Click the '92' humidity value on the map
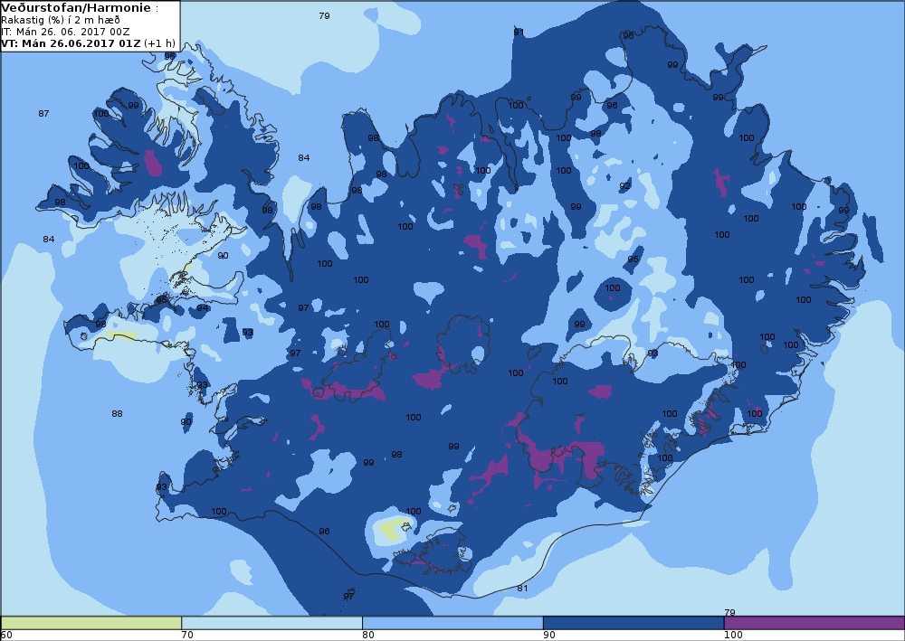The image size is (905, 641). pos(625,185)
